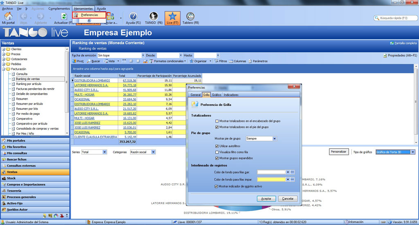Toggle Mostrar grupos expandidos checkbox

[x=217, y=158]
